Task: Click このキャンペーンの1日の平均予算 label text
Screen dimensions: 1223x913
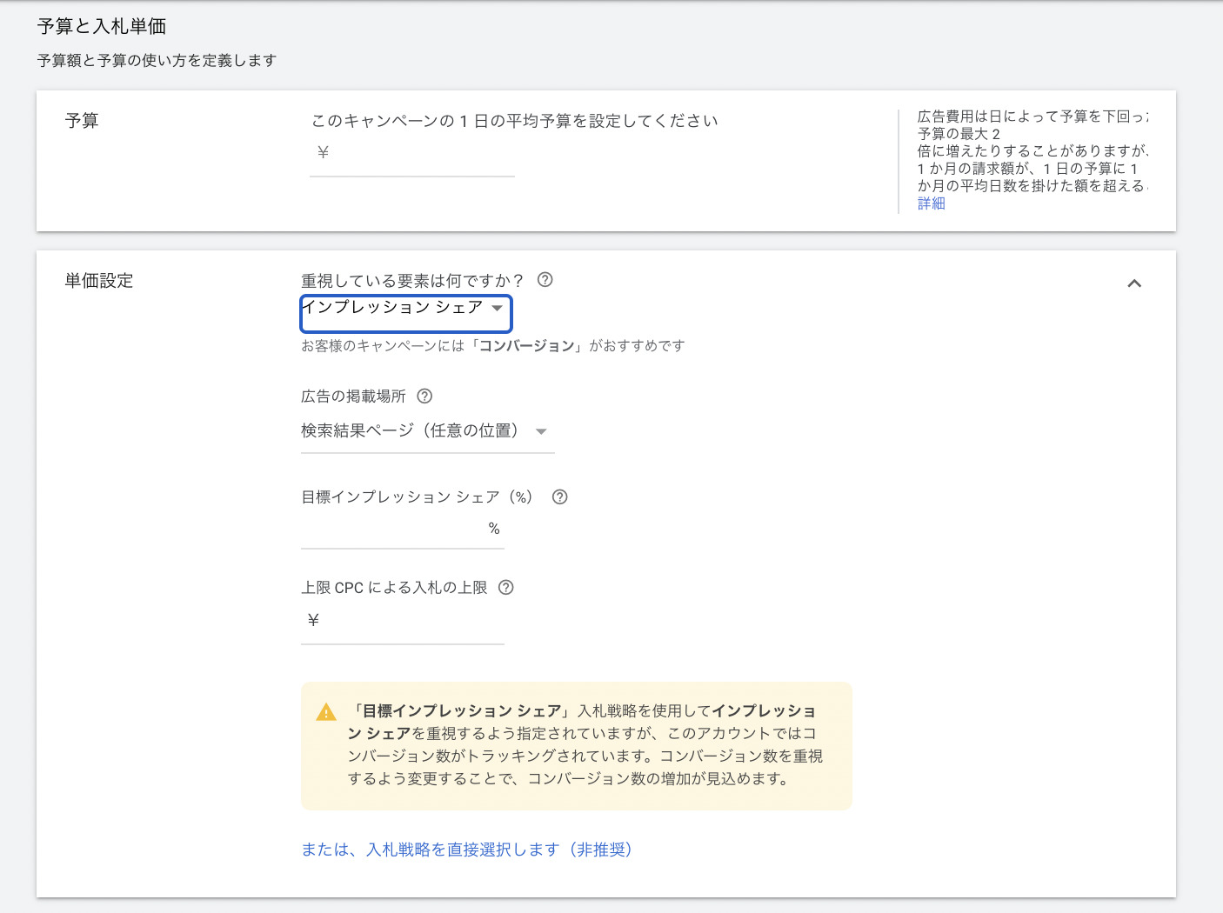Action: (514, 121)
